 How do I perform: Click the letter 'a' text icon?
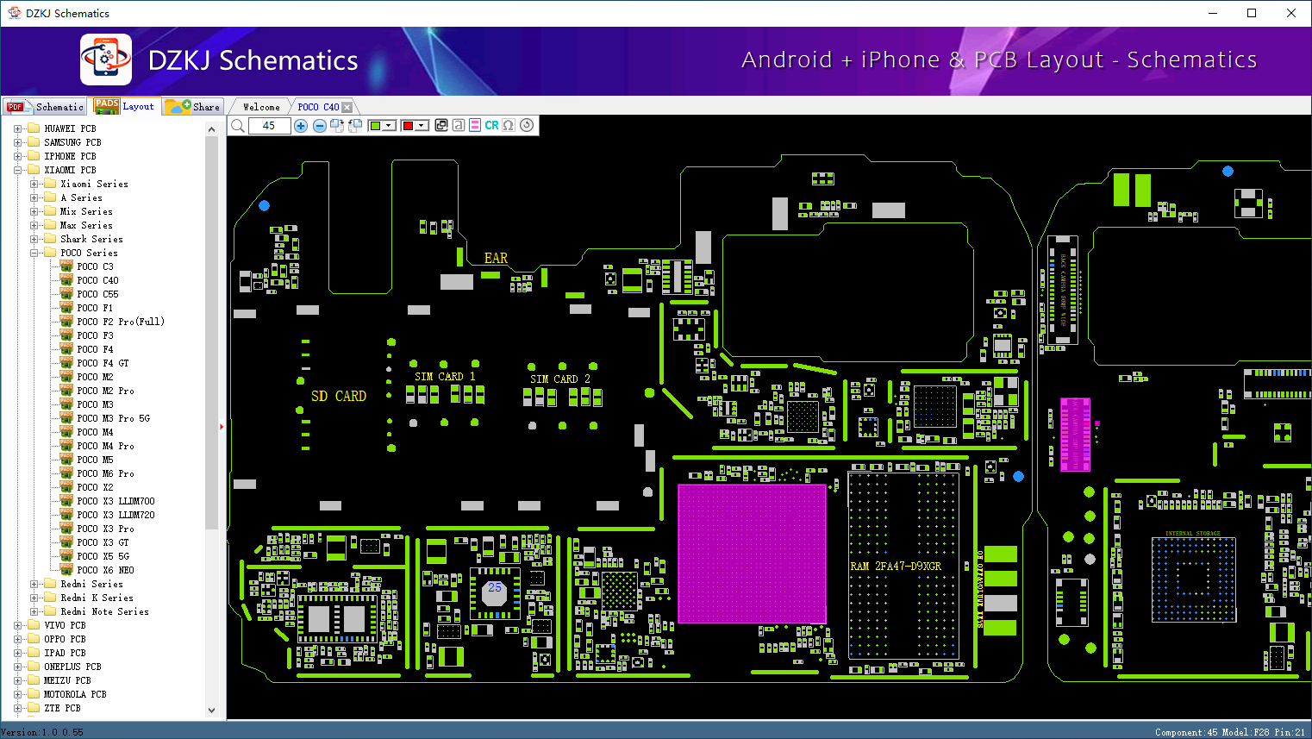(x=459, y=126)
